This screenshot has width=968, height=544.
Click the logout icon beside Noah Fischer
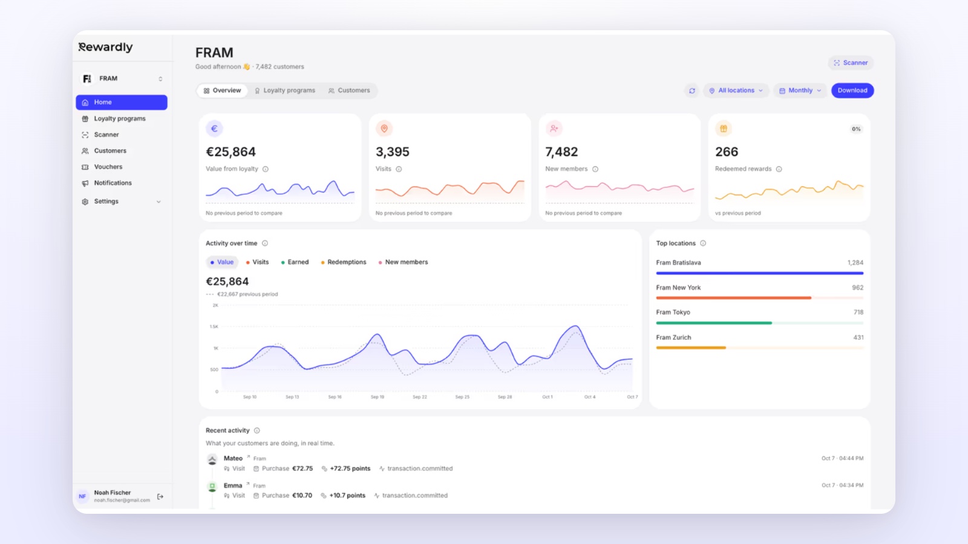click(x=160, y=497)
